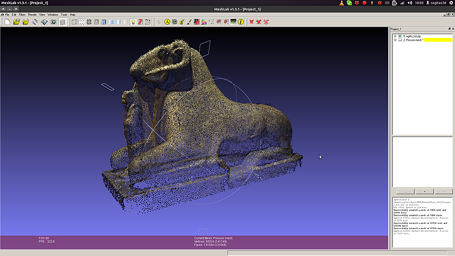This screenshot has height=256, width=455.
Task: Click the Reload mesh icon
Action: (35, 22)
